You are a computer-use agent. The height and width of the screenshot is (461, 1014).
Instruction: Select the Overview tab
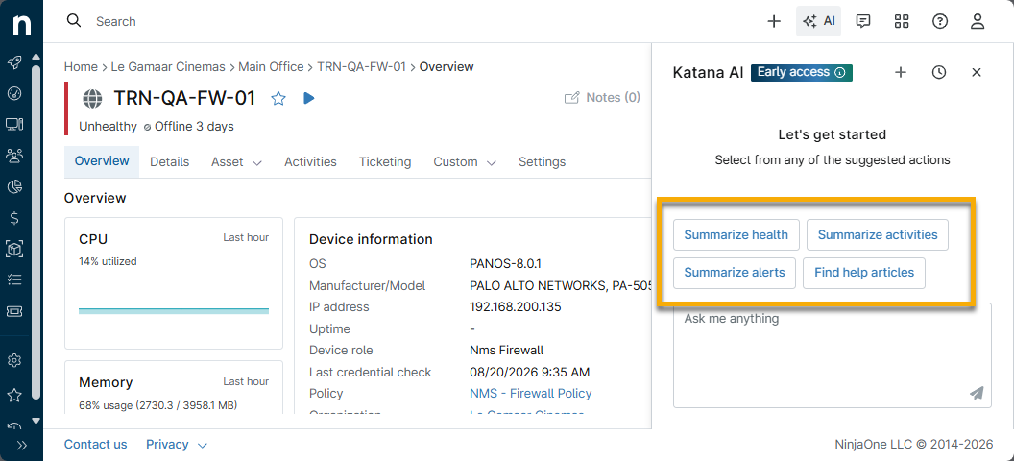tap(102, 161)
